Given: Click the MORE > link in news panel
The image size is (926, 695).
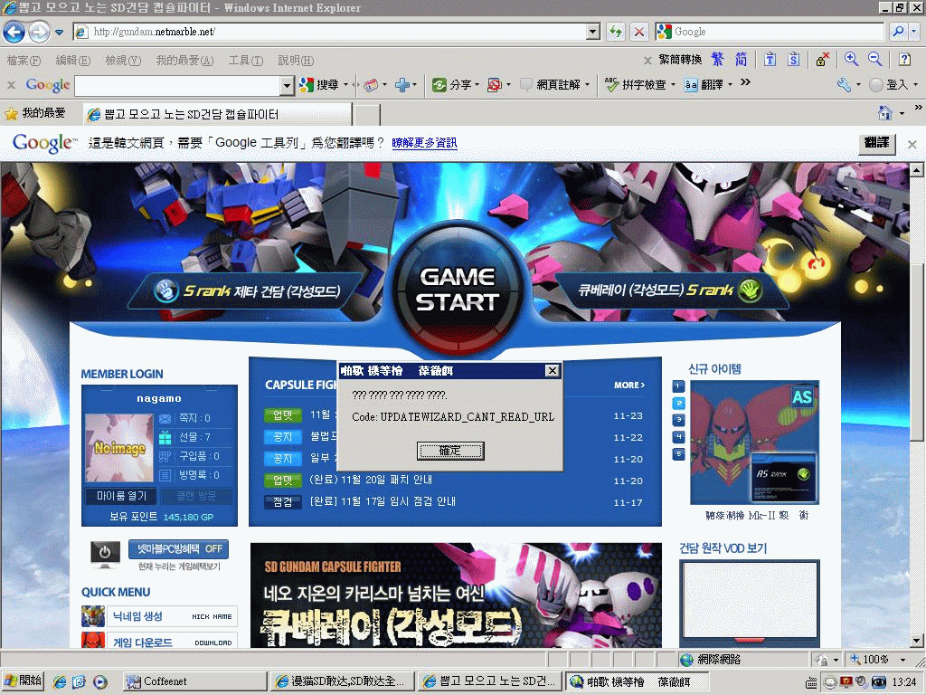Looking at the screenshot, I should pos(629,386).
